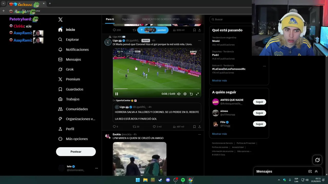328x184 pixels.
Task: Open Notificaciones in the sidebar
Action: coord(73,50)
